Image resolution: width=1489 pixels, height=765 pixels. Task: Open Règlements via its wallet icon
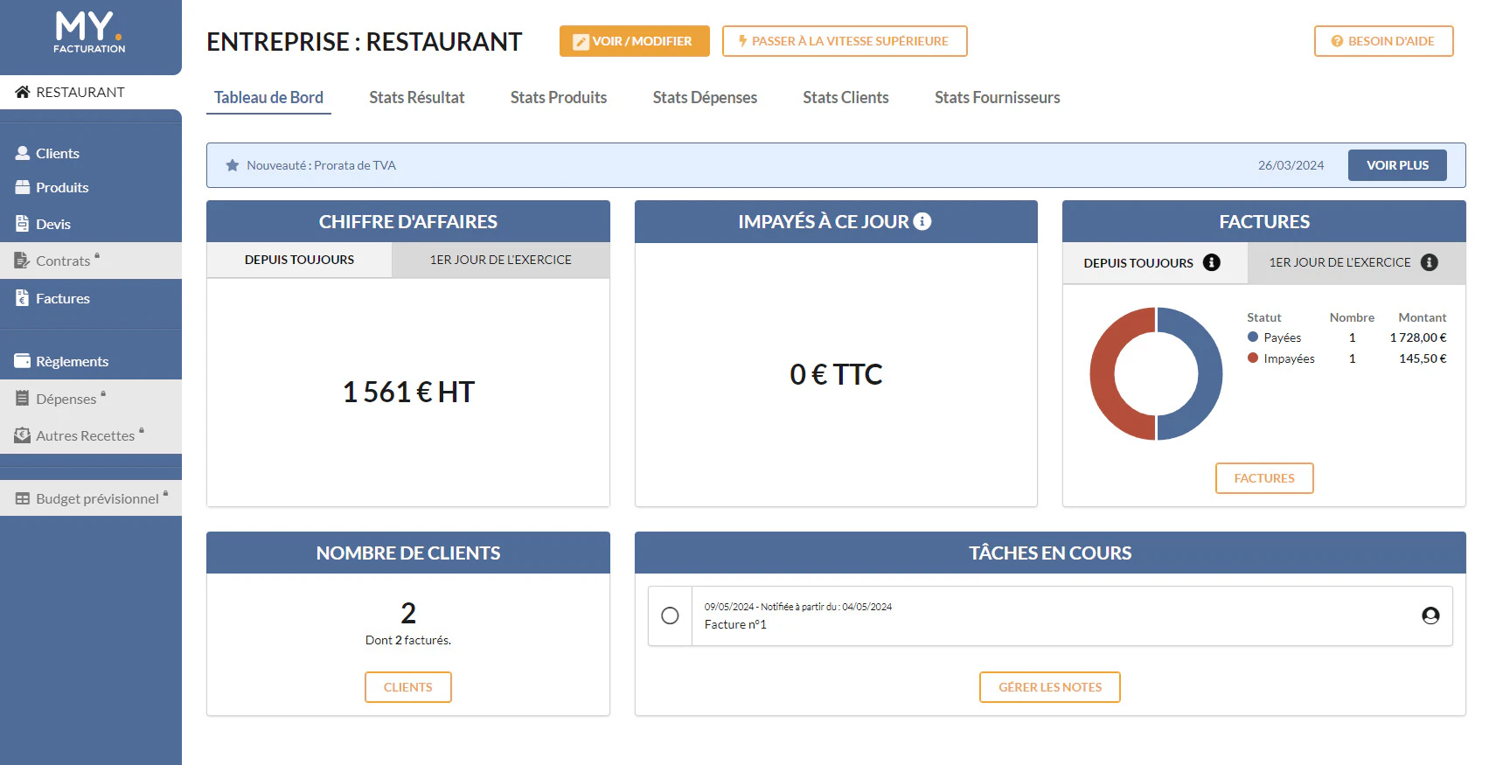(x=23, y=361)
